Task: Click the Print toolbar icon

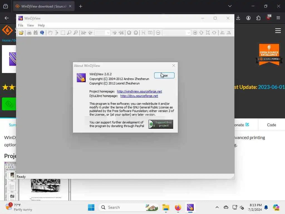Action: tap(29, 33)
